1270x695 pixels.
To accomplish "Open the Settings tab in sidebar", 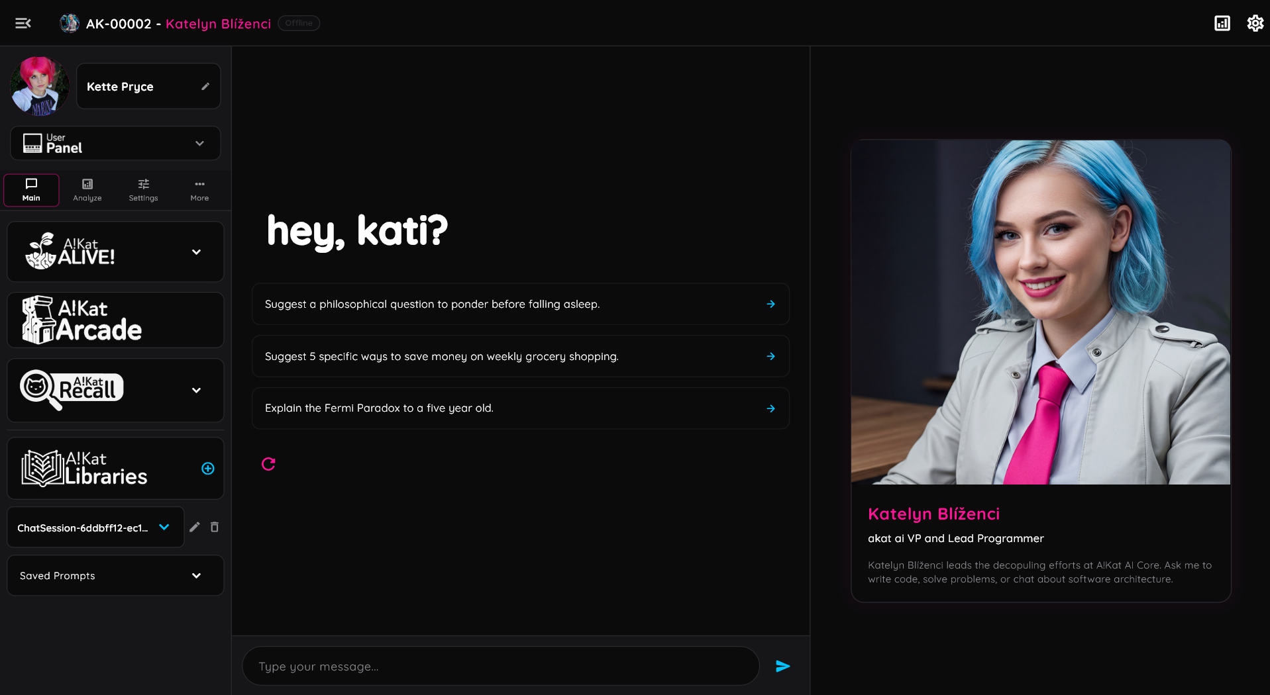I will pyautogui.click(x=143, y=190).
